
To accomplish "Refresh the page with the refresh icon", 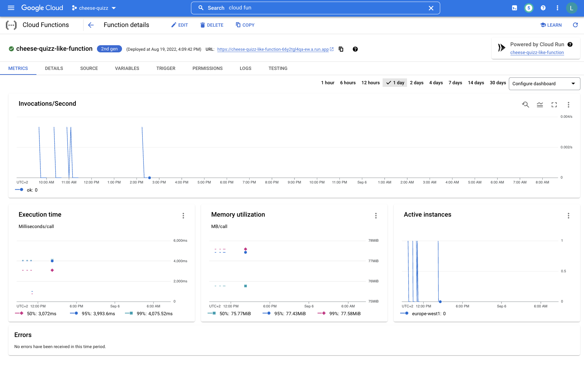I will 575,25.
